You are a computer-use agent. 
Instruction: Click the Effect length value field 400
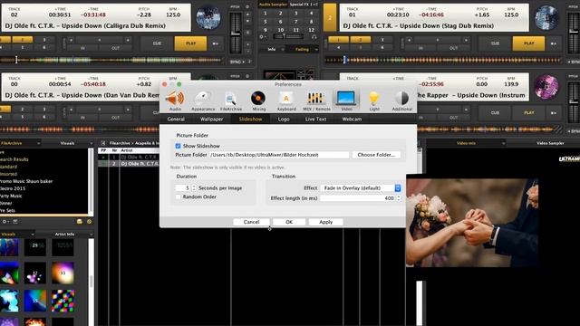point(358,198)
